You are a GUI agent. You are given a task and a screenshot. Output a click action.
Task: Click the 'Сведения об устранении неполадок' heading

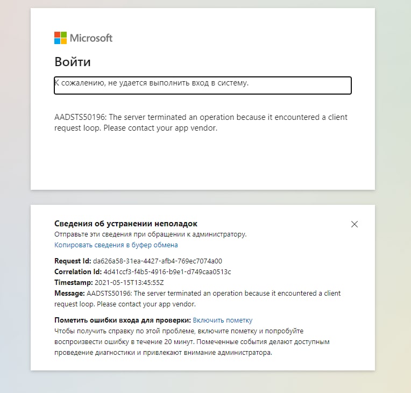point(126,224)
